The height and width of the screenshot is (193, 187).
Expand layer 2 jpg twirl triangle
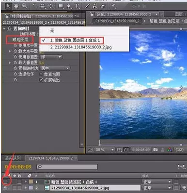click(x=25, y=188)
